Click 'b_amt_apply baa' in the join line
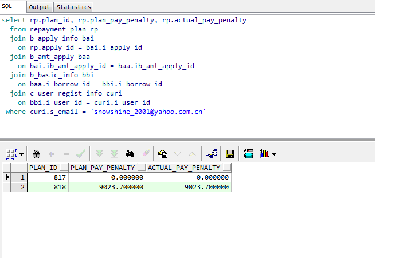The width and height of the screenshot is (415, 258). [x=60, y=57]
